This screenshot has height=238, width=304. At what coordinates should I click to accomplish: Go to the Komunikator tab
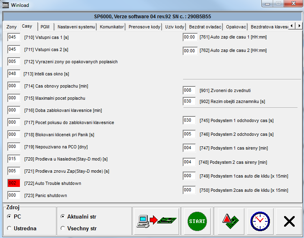tap(112, 27)
